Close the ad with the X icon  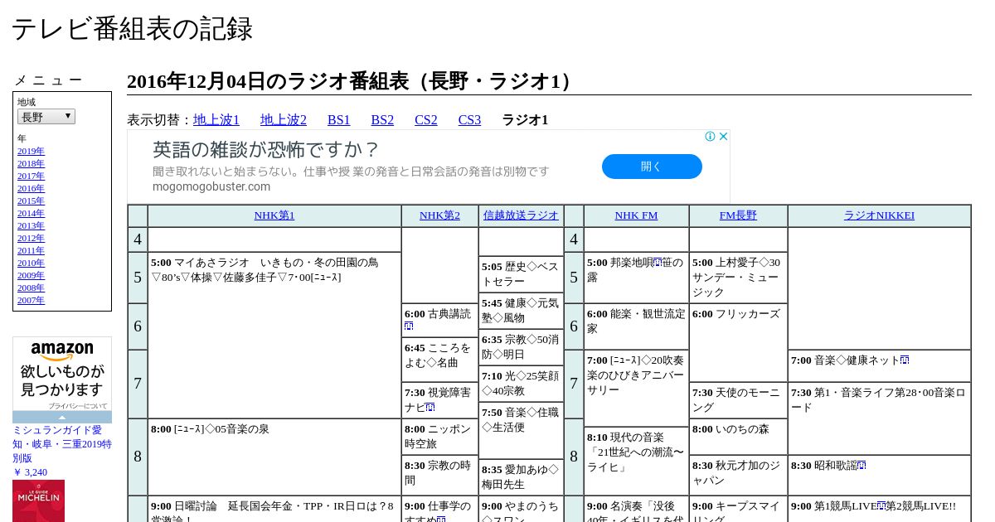(723, 137)
